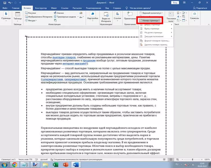Choose Удалить номера страниц
This screenshot has width=211, height=168.
click(156, 45)
